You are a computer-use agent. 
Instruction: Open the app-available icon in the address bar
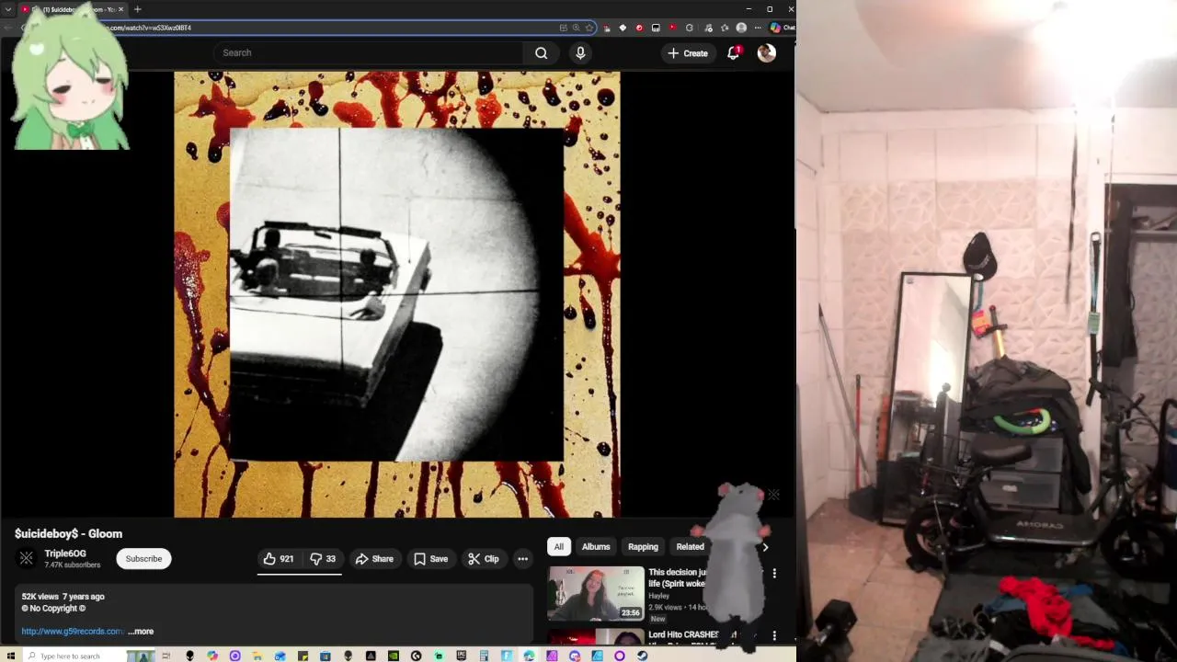[x=564, y=28]
